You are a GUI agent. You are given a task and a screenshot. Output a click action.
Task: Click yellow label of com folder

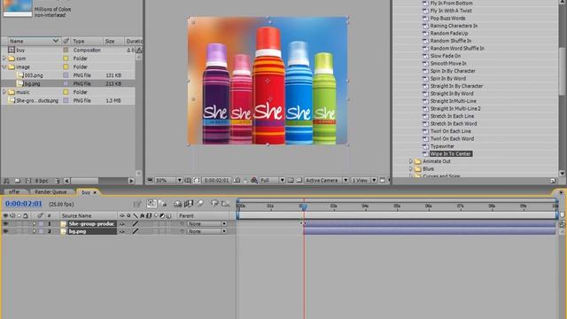[66, 58]
